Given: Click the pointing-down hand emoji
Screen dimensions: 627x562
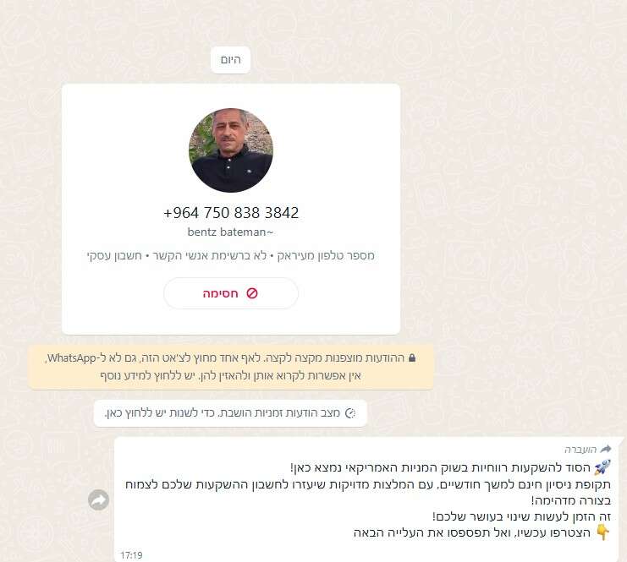Looking at the screenshot, I should click(x=603, y=532).
